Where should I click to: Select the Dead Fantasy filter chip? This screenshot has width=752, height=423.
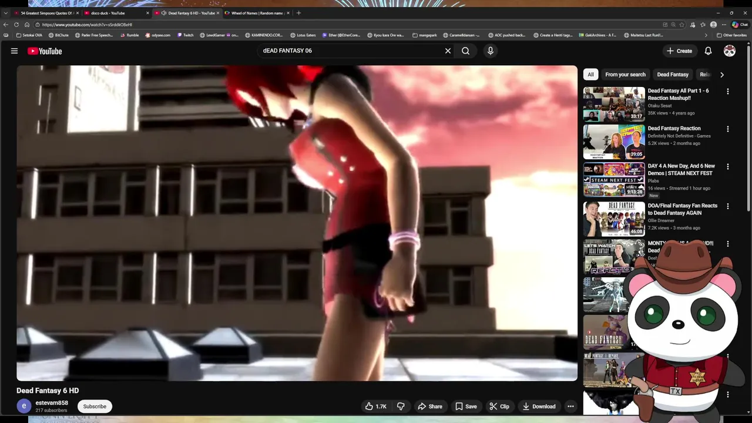673,75
